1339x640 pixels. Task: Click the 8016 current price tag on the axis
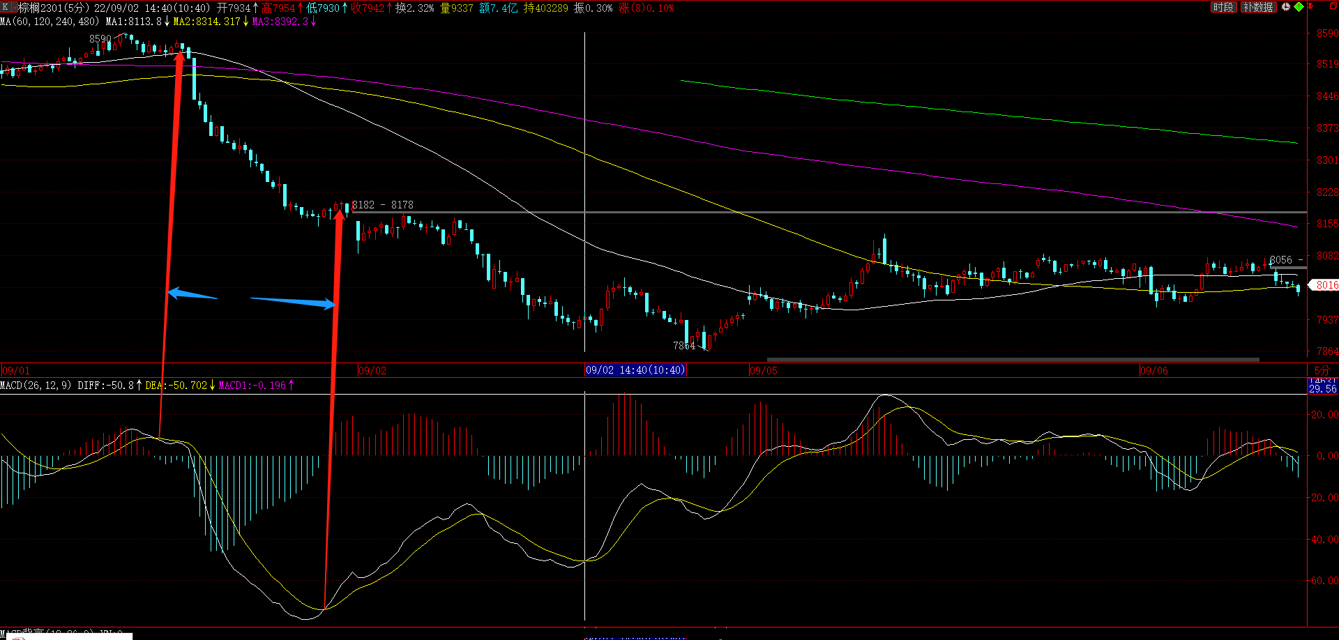click(1325, 284)
